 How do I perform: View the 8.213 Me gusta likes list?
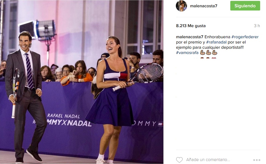point(191,26)
